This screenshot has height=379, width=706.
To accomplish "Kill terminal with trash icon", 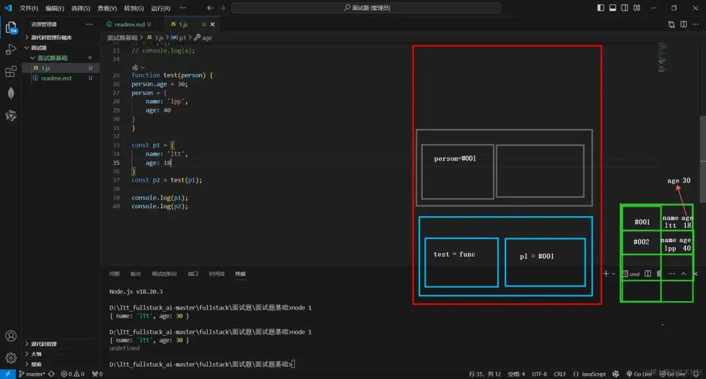I will click(x=659, y=274).
